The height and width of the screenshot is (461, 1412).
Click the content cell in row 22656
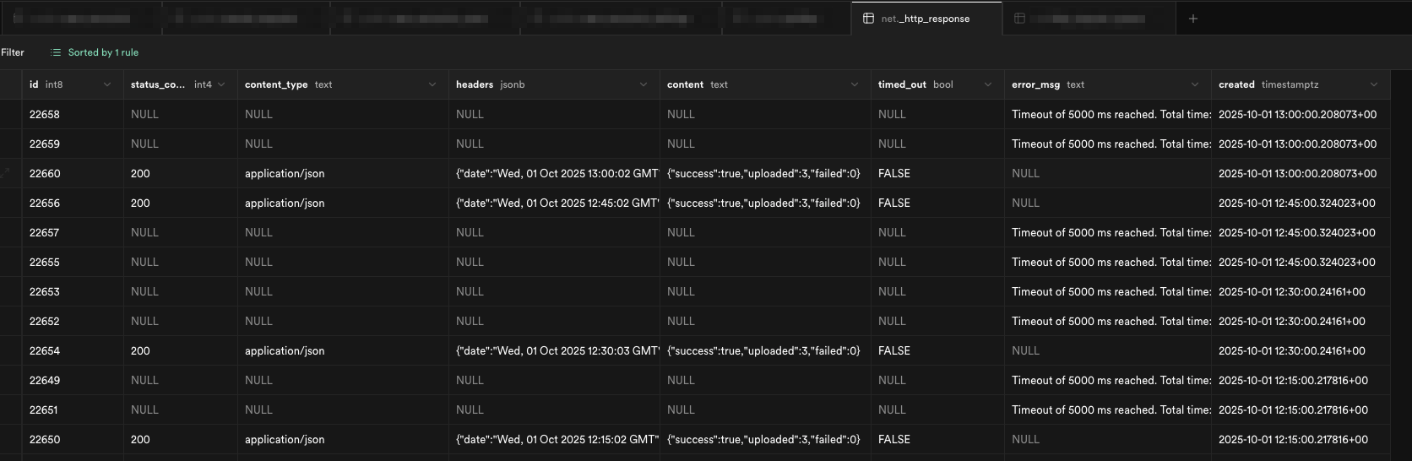click(x=763, y=203)
